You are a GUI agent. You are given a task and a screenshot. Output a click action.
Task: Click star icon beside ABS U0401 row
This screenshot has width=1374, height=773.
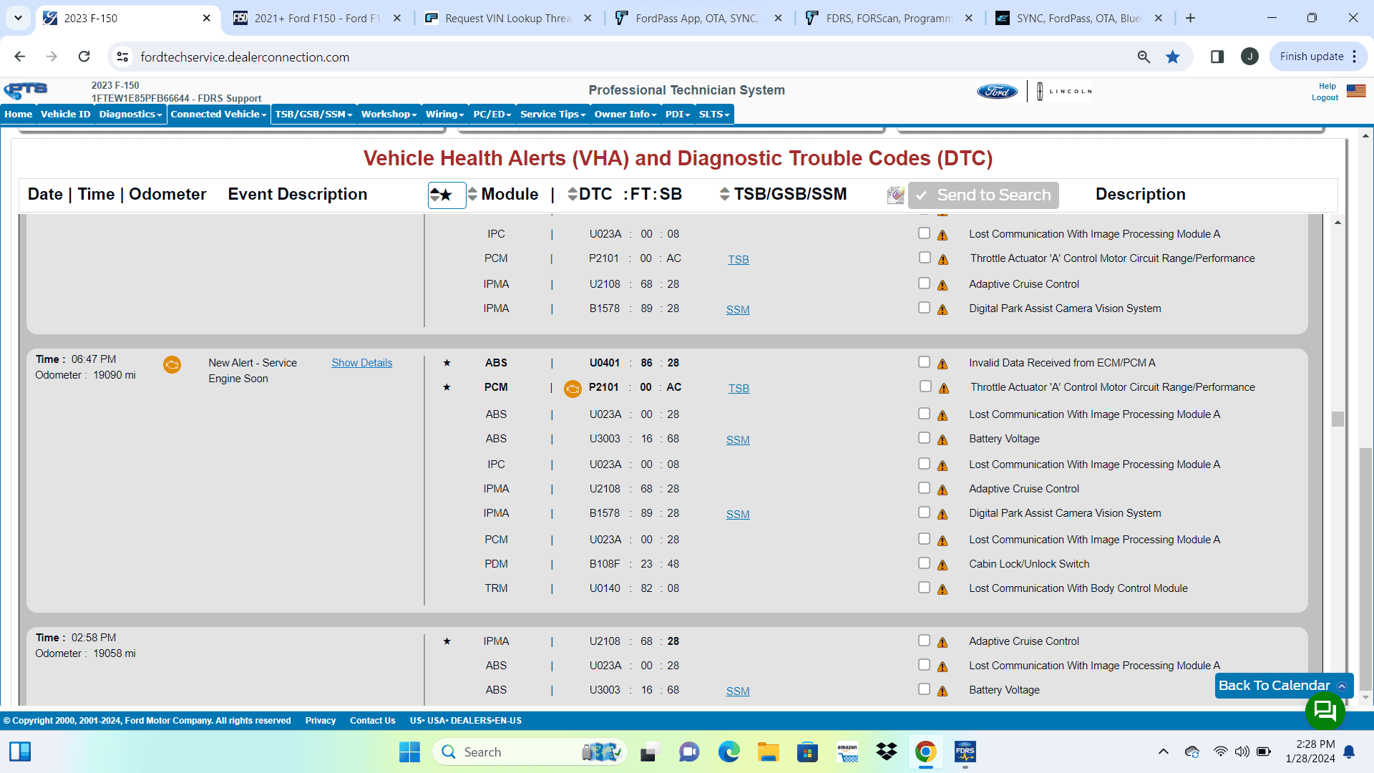[447, 363]
